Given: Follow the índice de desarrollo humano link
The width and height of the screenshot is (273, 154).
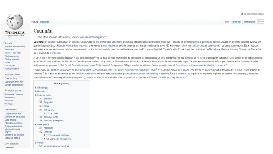Looking at the screenshot, I should [x=133, y=70].
